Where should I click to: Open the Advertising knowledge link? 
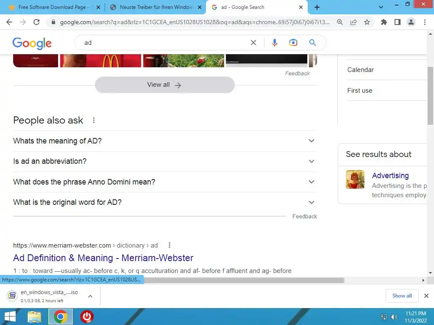[x=390, y=176]
